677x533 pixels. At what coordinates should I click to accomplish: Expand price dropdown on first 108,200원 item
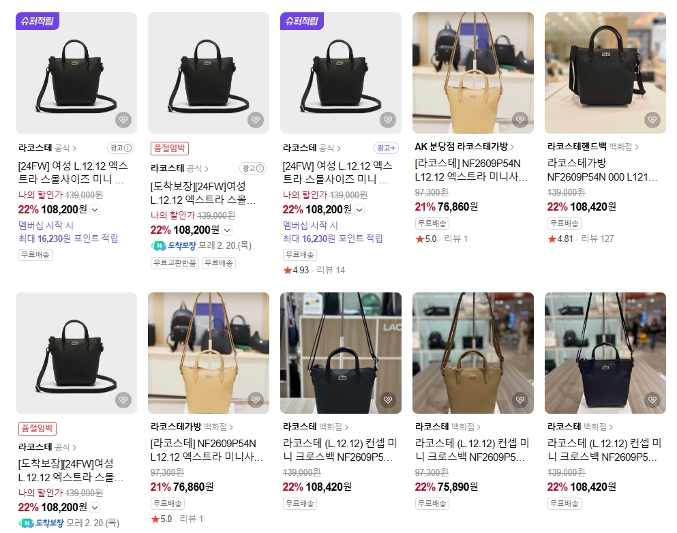pos(95,210)
